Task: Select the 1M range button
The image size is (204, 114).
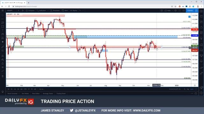Action: [15, 89]
